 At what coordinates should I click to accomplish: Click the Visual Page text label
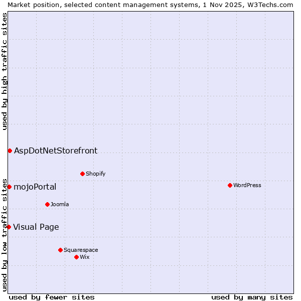pyautogui.click(x=36, y=227)
